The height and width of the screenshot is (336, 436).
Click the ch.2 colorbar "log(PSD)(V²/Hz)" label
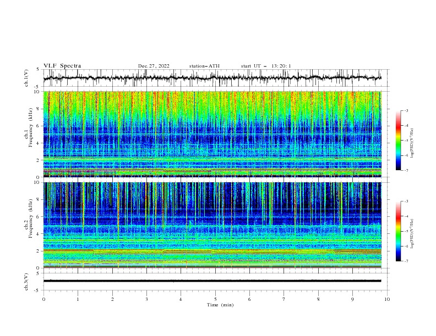pos(412,233)
